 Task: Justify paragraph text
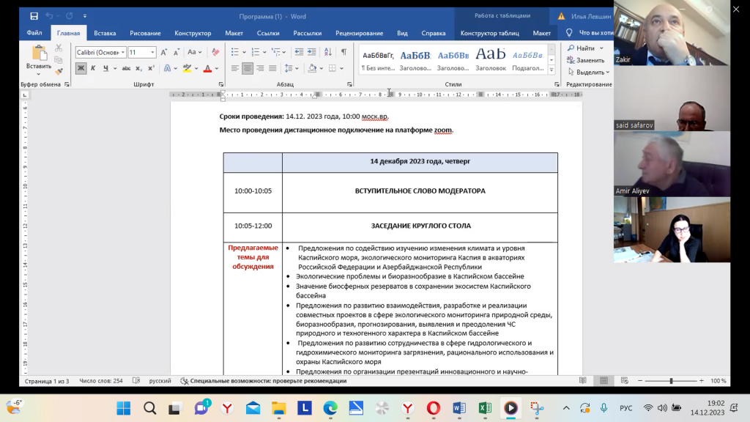272,68
